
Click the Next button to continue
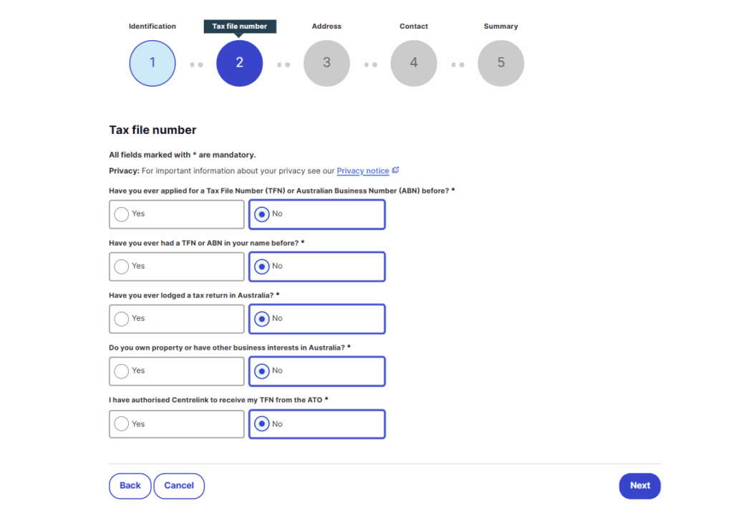pos(639,486)
